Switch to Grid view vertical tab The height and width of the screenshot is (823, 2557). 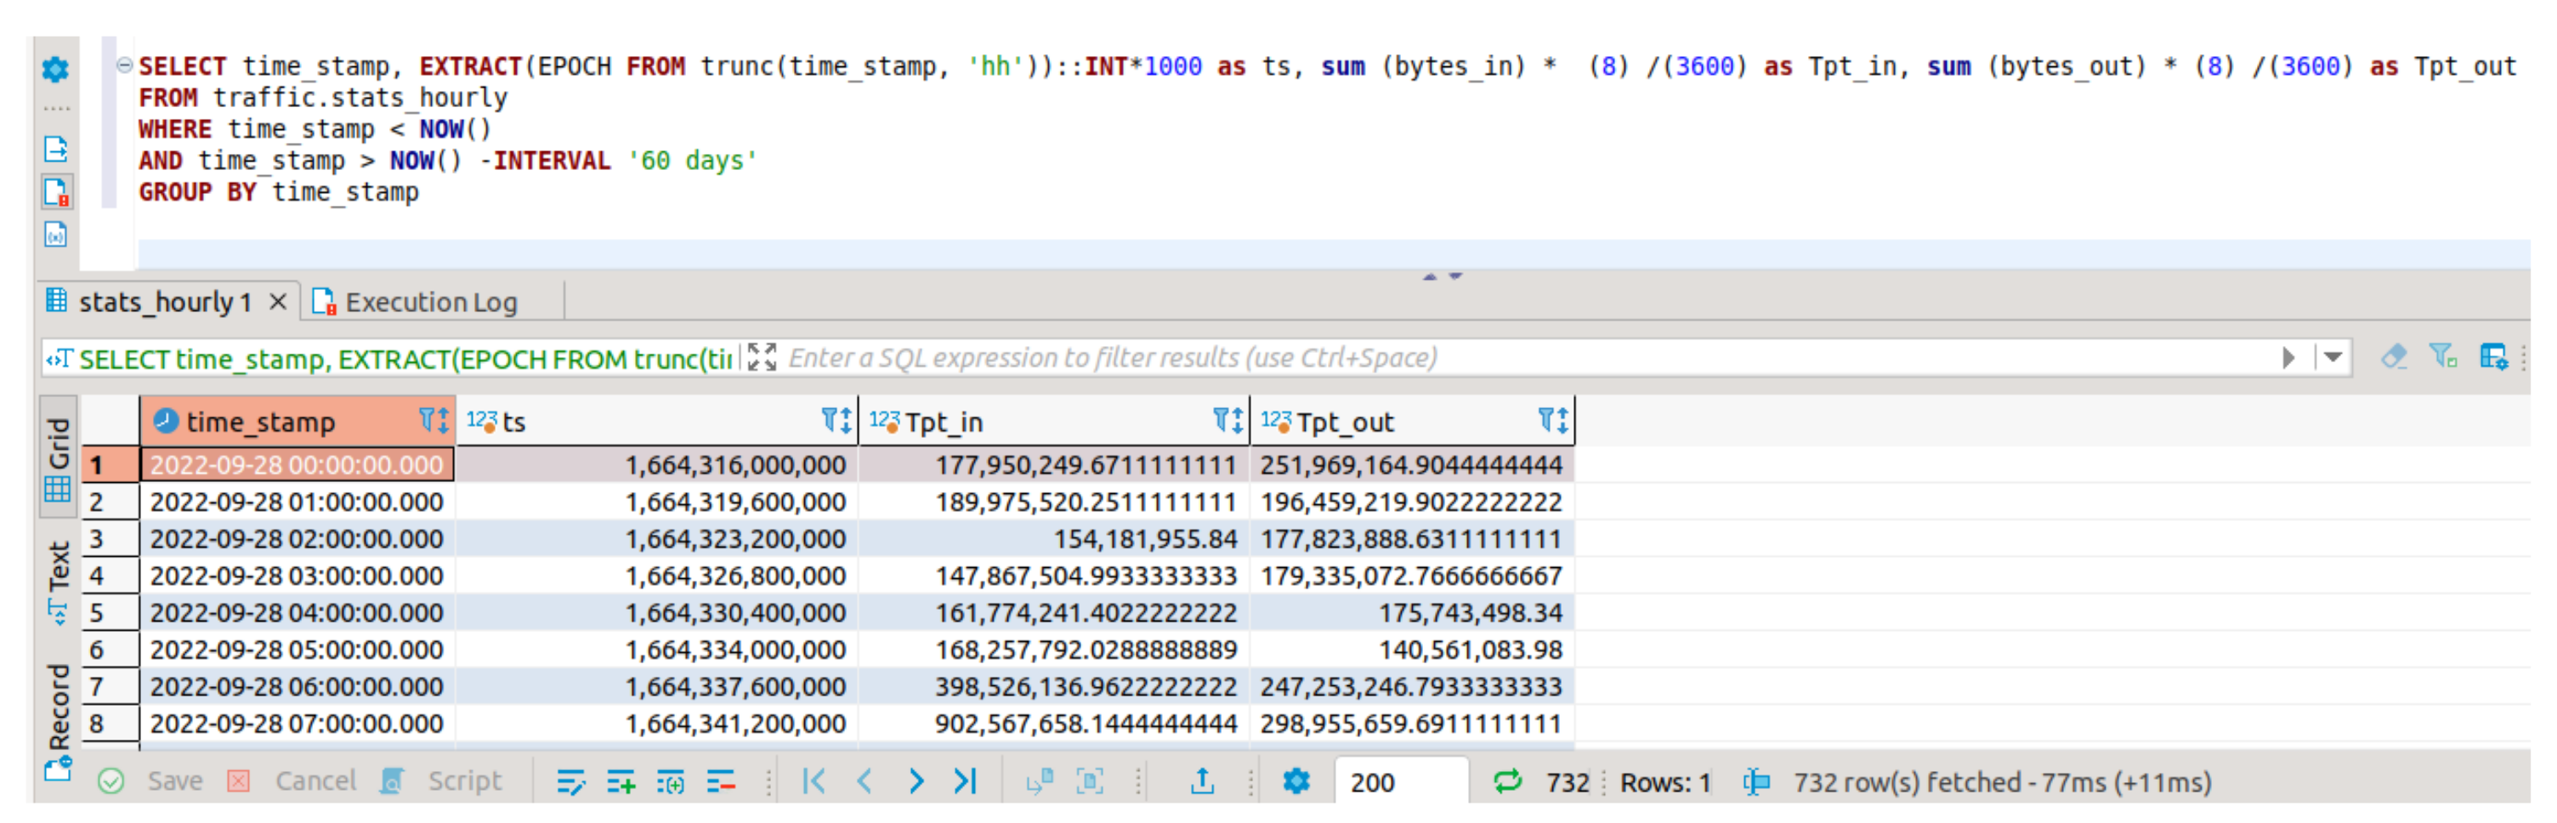pos(58,457)
